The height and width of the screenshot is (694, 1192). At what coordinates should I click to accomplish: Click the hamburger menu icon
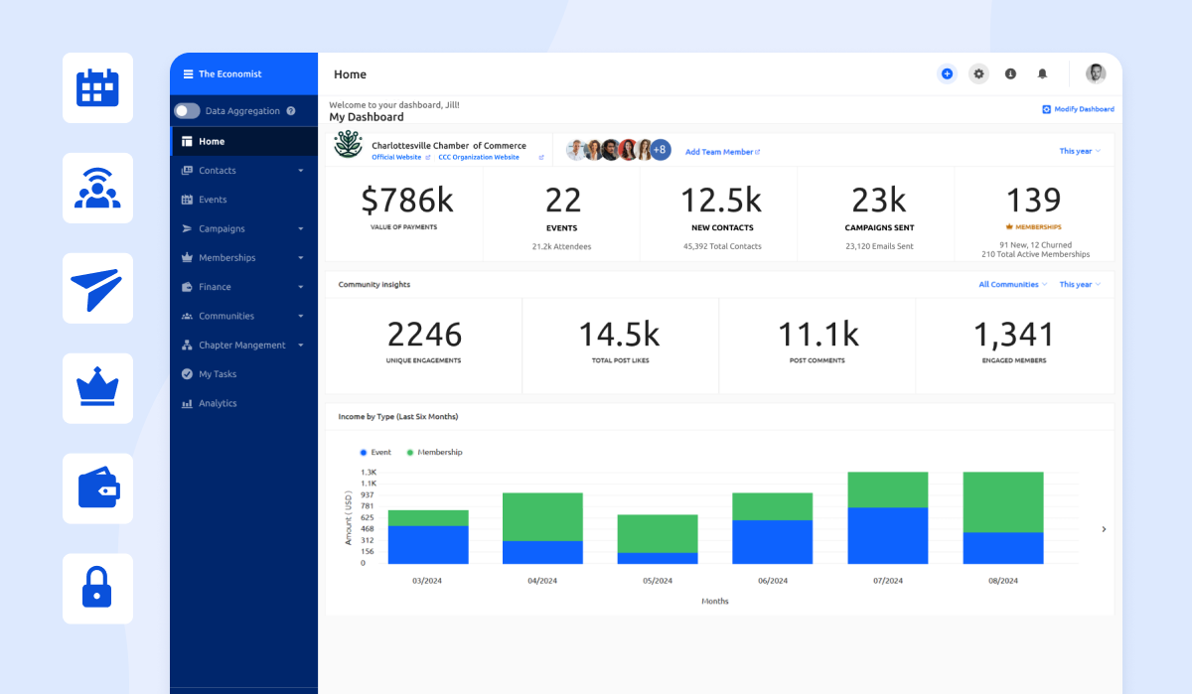coord(188,74)
